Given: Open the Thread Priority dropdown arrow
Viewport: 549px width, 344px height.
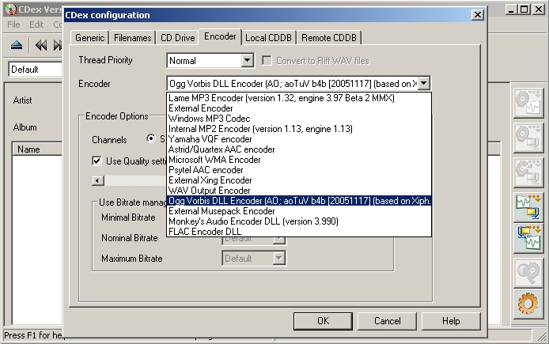Looking at the screenshot, I should (247, 61).
